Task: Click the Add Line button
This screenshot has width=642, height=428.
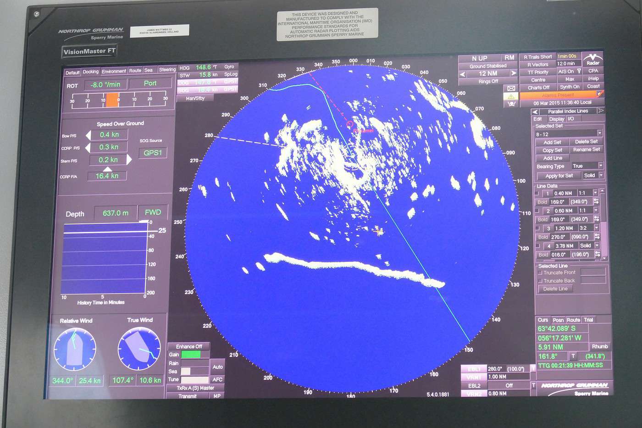Action: tap(553, 158)
